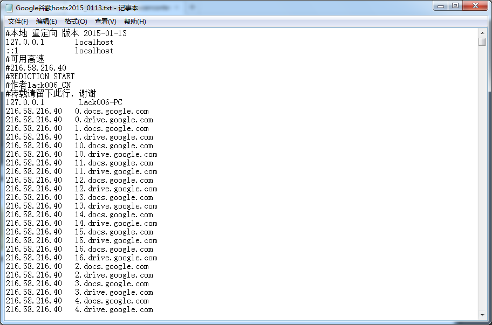Minimize the Notepad window

[x=441, y=6]
